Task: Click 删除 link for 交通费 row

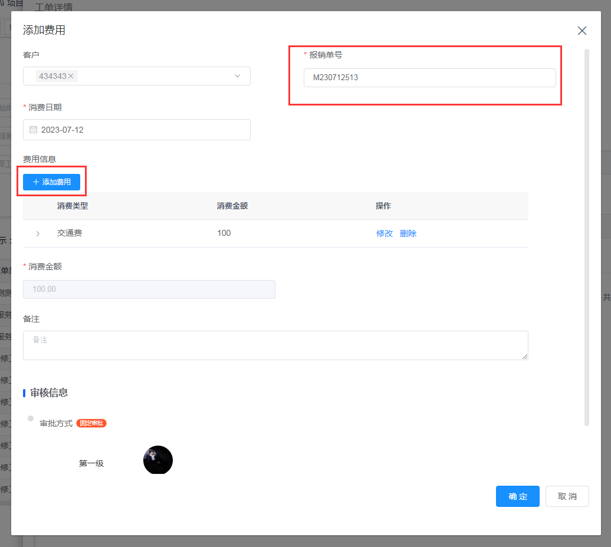Action: [x=408, y=233]
